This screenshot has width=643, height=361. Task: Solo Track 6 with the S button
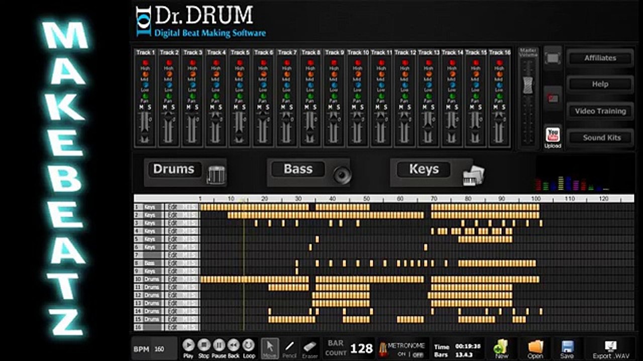267,107
